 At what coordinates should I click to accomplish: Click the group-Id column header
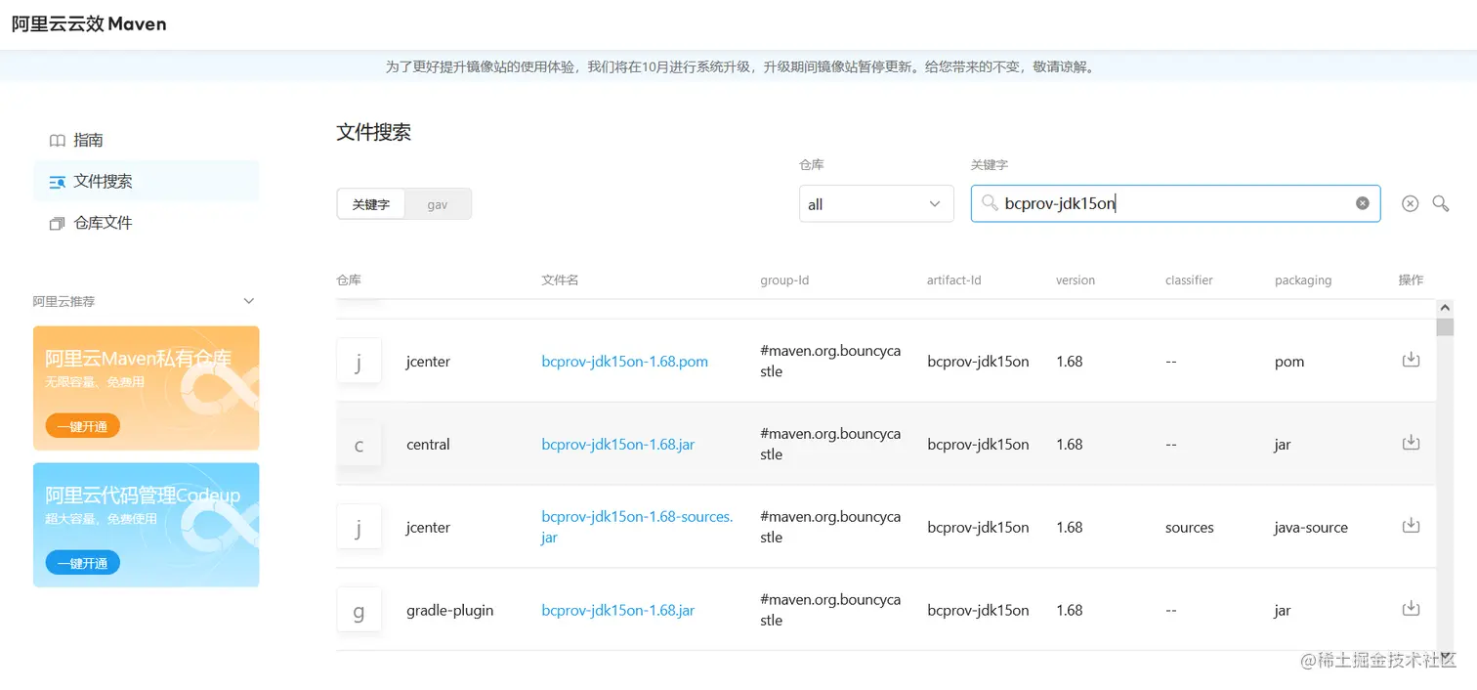point(784,280)
